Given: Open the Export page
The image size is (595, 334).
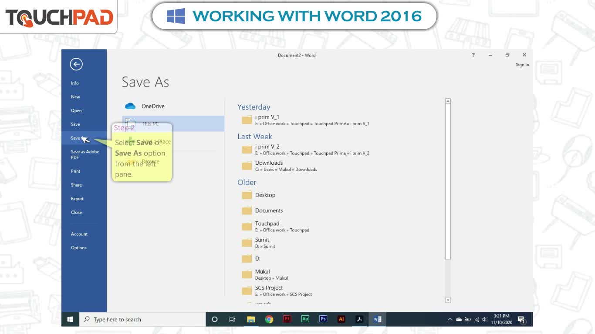Looking at the screenshot, I should click(x=77, y=199).
